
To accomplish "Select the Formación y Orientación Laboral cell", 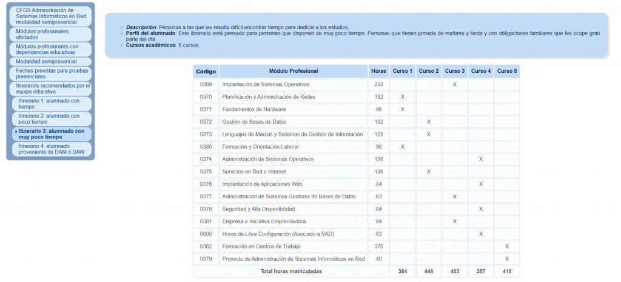I will pyautogui.click(x=294, y=147).
